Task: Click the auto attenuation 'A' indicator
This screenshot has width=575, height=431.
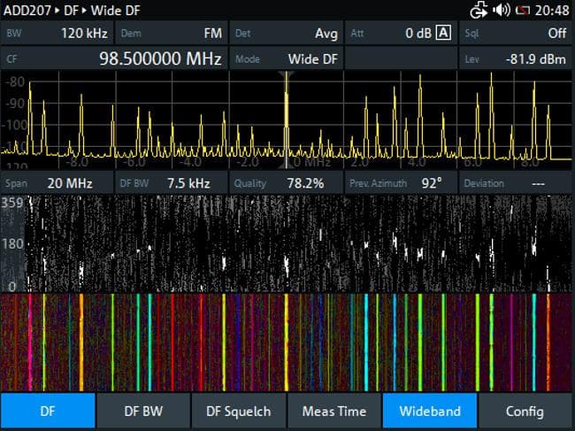Action: (x=444, y=33)
